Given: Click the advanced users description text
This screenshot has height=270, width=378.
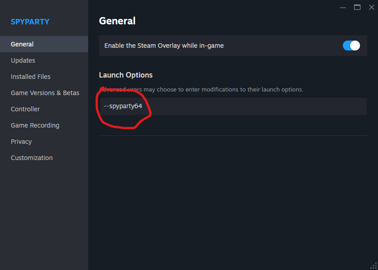Looking at the screenshot, I should (x=201, y=90).
